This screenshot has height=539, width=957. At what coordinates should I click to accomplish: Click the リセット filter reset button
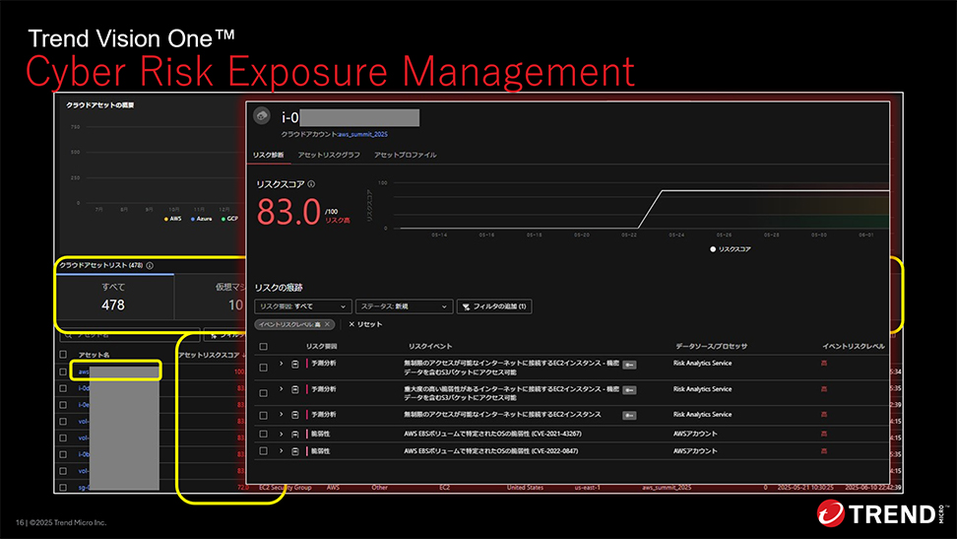[x=365, y=324]
